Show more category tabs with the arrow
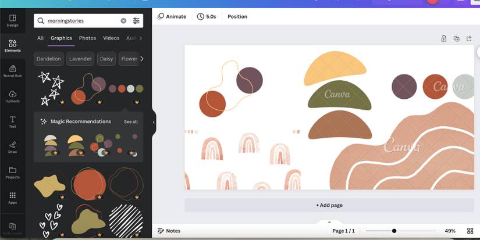This screenshot has height=240, width=480. pyautogui.click(x=141, y=38)
